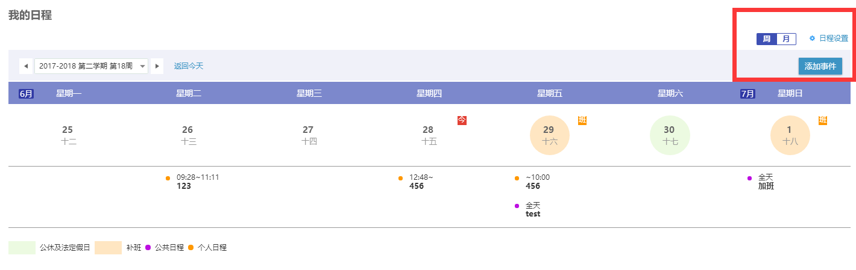Go to next week with right arrow
This screenshot has height=270, width=856.
pyautogui.click(x=157, y=66)
